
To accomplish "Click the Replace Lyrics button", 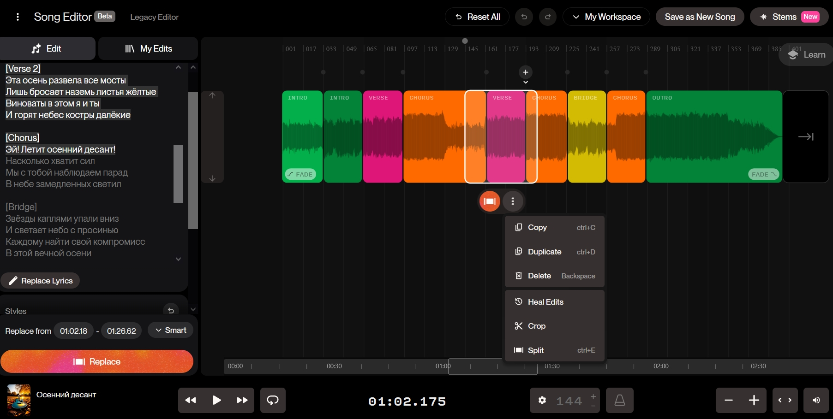I will click(40, 281).
